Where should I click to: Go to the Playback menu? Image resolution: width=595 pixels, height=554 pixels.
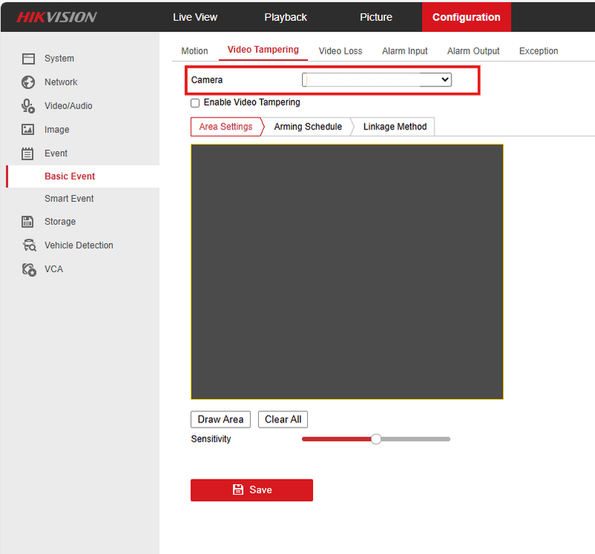tap(286, 16)
